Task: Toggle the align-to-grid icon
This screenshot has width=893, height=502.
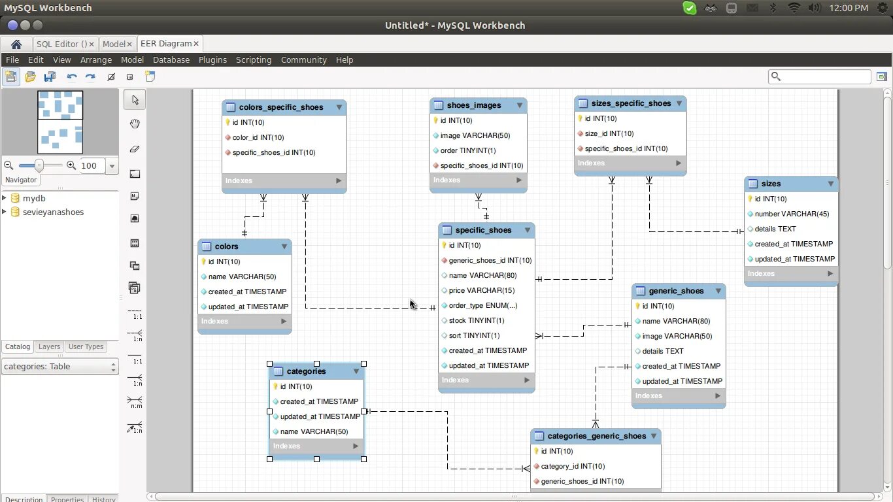Action: point(129,76)
